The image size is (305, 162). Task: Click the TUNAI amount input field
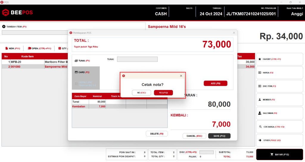point(137,59)
